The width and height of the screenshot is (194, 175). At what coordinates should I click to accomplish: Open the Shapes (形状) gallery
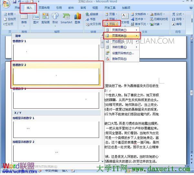tap(55, 20)
